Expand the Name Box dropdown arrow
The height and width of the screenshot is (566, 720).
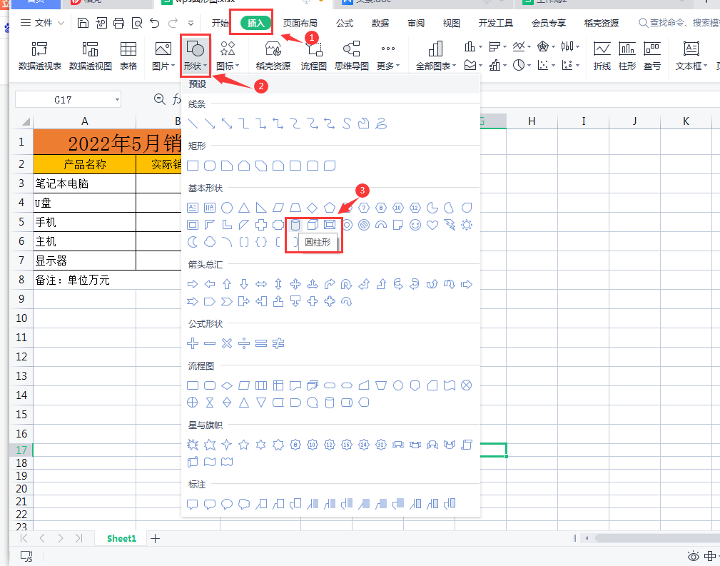tap(117, 100)
